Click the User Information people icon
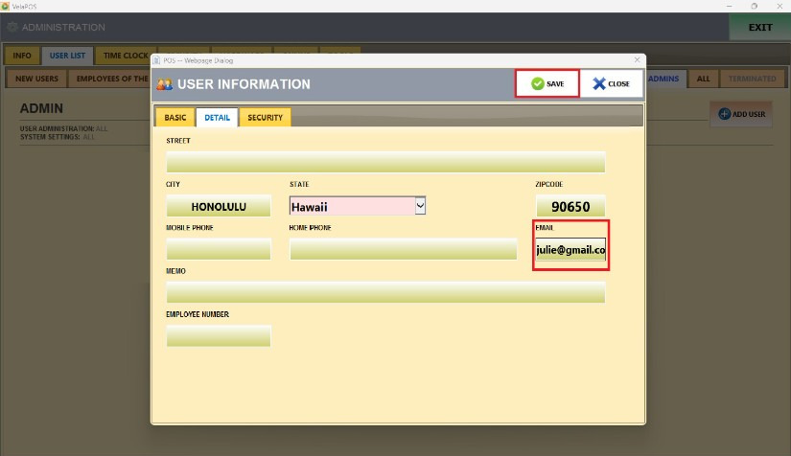Viewport: 791px width, 456px height. pos(165,84)
